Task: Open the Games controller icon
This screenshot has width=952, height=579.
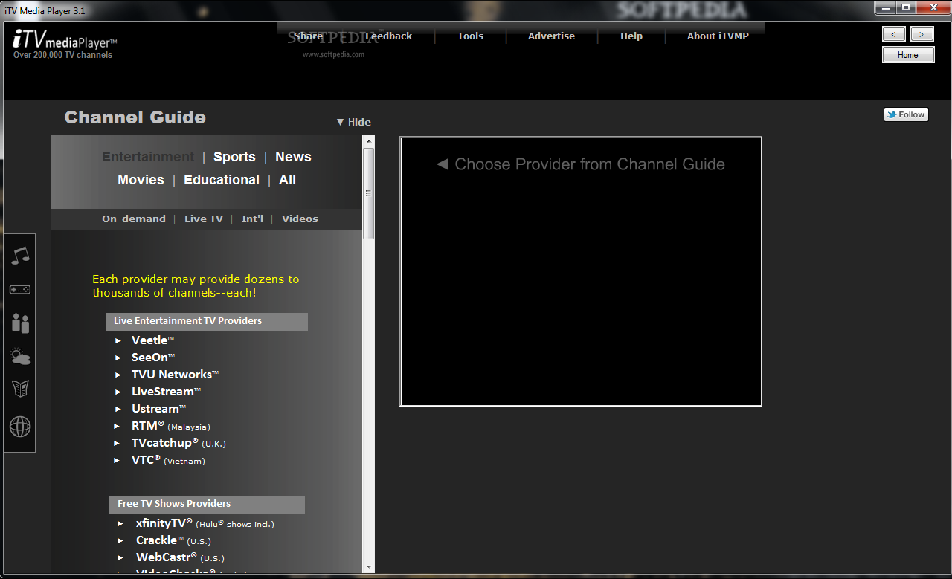Action: click(x=20, y=289)
